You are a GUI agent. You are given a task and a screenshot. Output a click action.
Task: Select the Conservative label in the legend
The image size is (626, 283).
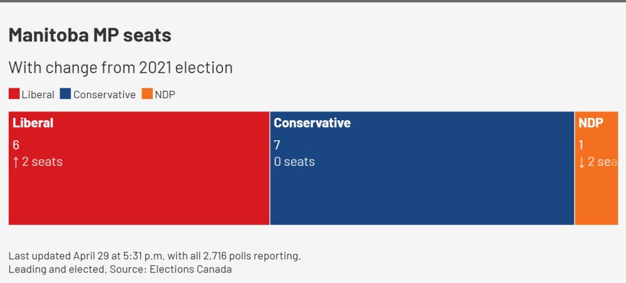click(104, 95)
